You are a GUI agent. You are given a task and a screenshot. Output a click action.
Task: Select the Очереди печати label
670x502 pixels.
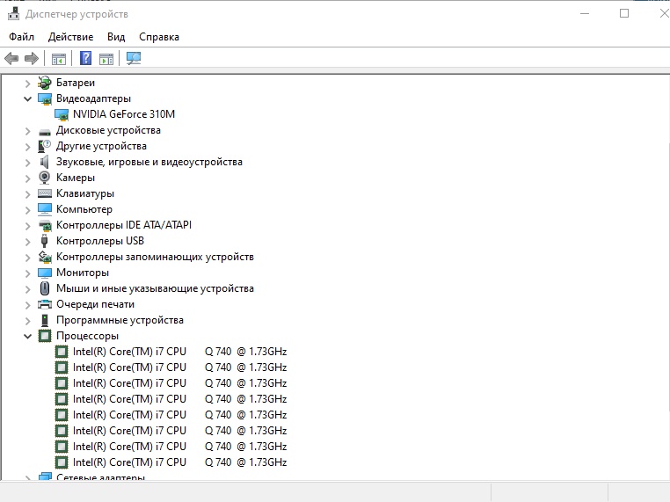pyautogui.click(x=95, y=304)
